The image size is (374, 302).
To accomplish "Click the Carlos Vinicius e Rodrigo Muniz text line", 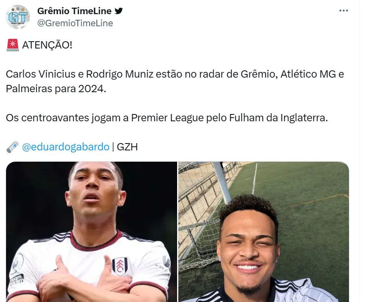I will tap(175, 74).
